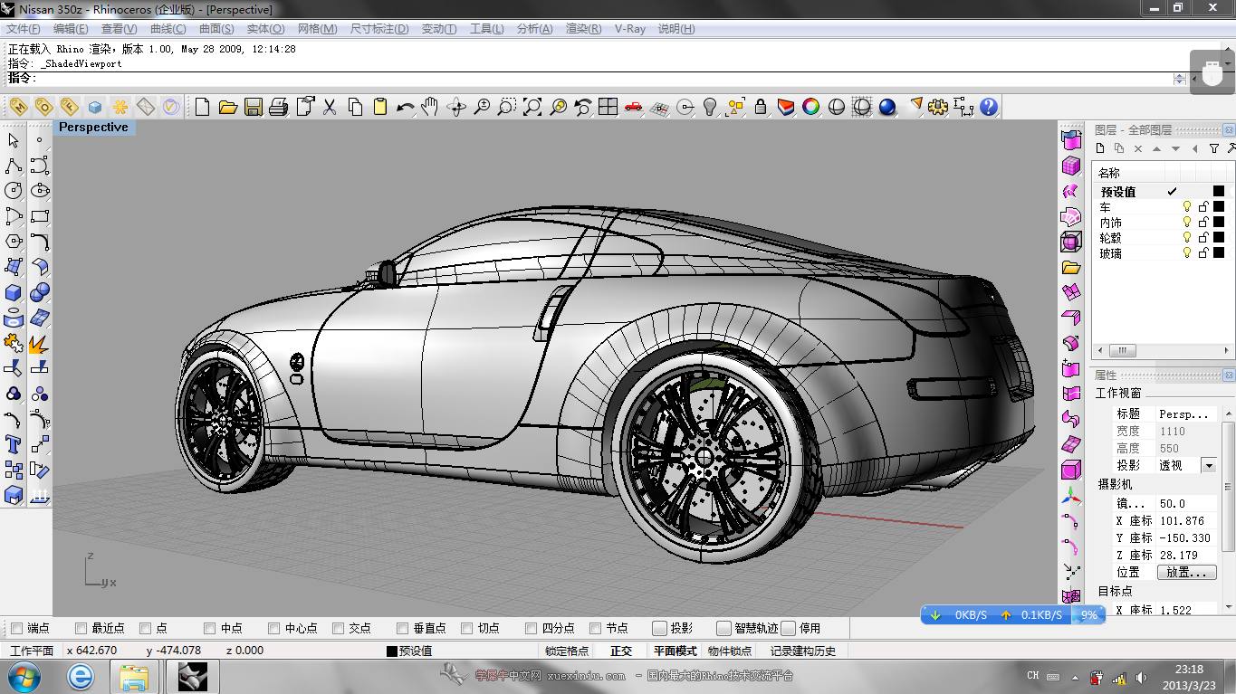Open the 文件(F) menu
The image size is (1236, 694).
click(x=23, y=29)
